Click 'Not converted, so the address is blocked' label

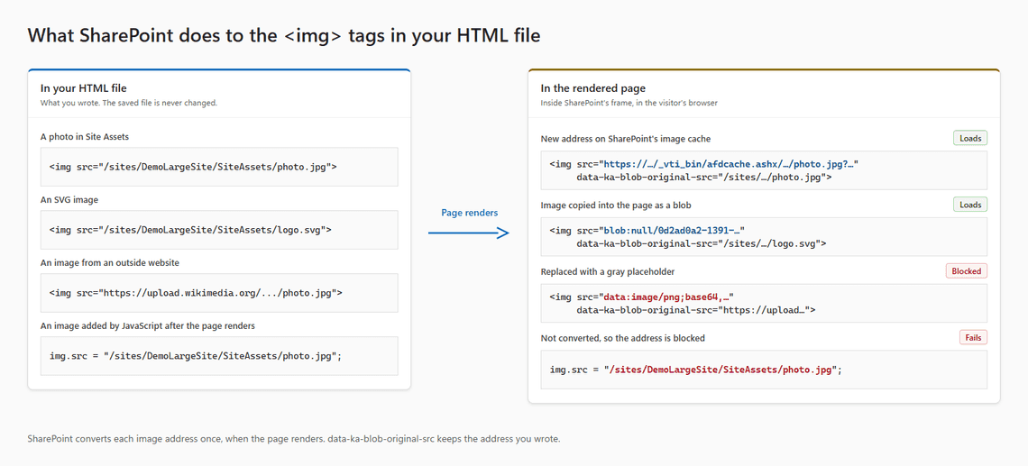(623, 338)
